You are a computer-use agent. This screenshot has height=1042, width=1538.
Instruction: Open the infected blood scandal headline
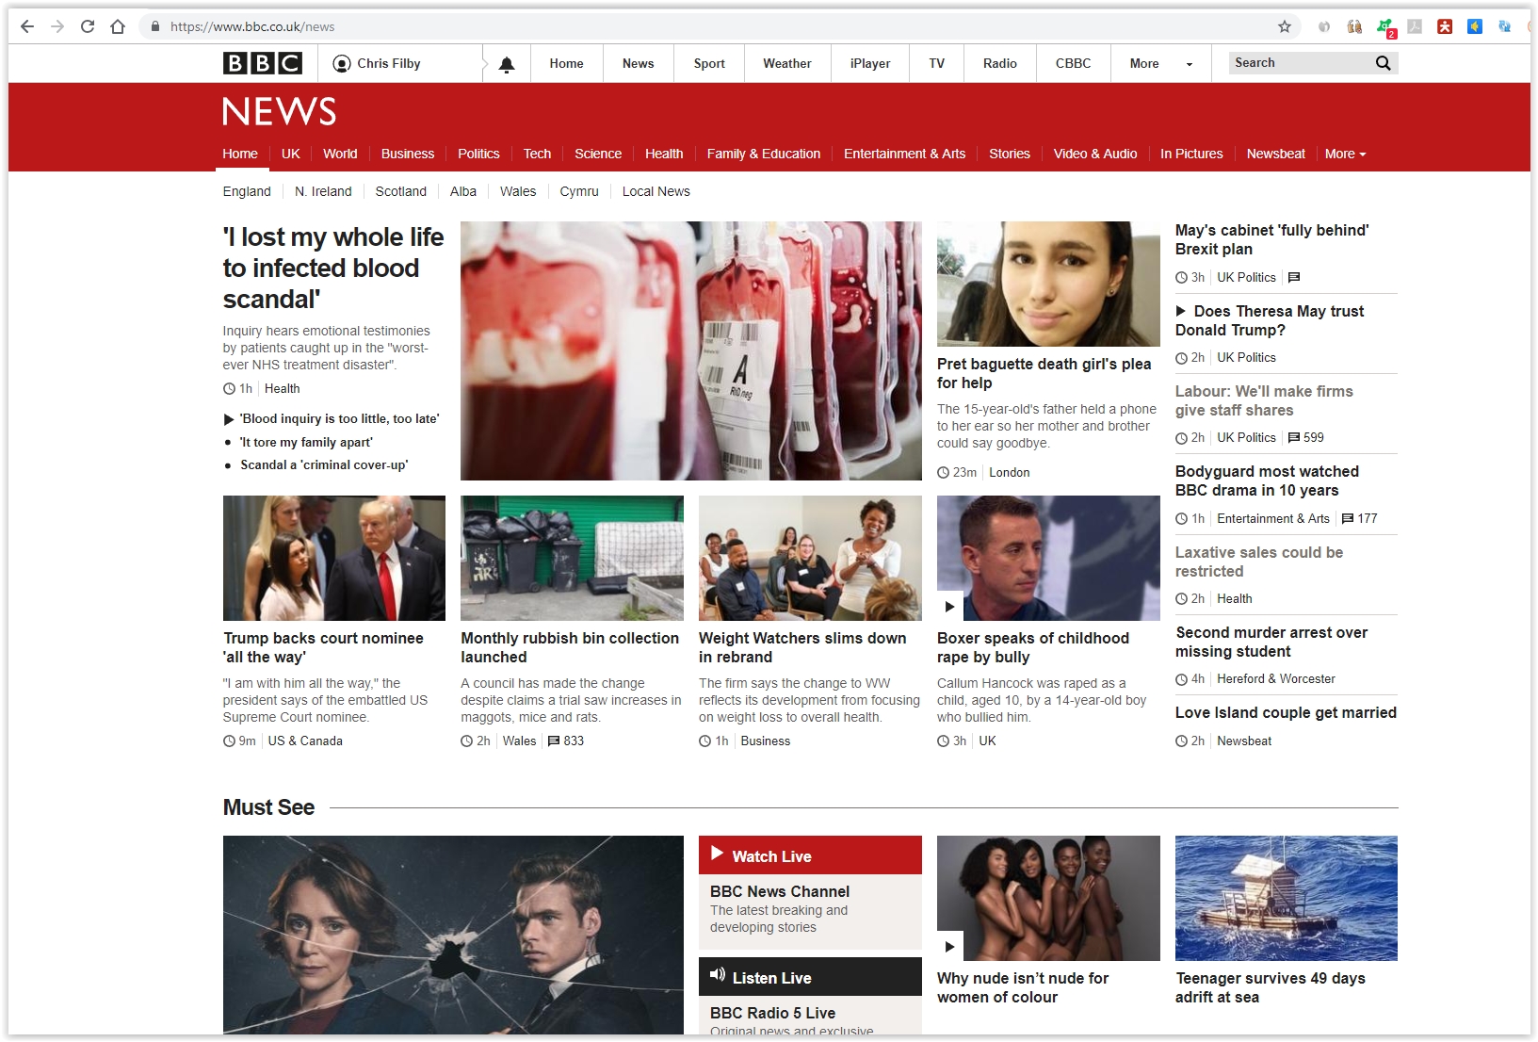(x=333, y=268)
